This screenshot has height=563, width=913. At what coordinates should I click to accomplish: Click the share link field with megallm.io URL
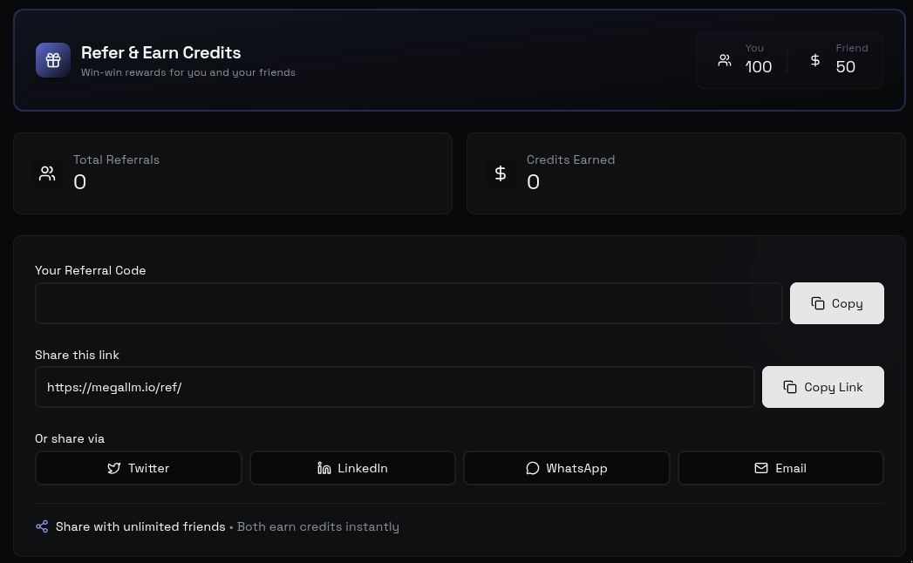pos(395,387)
